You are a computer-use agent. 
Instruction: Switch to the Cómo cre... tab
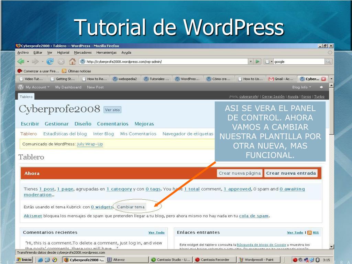click(219, 79)
